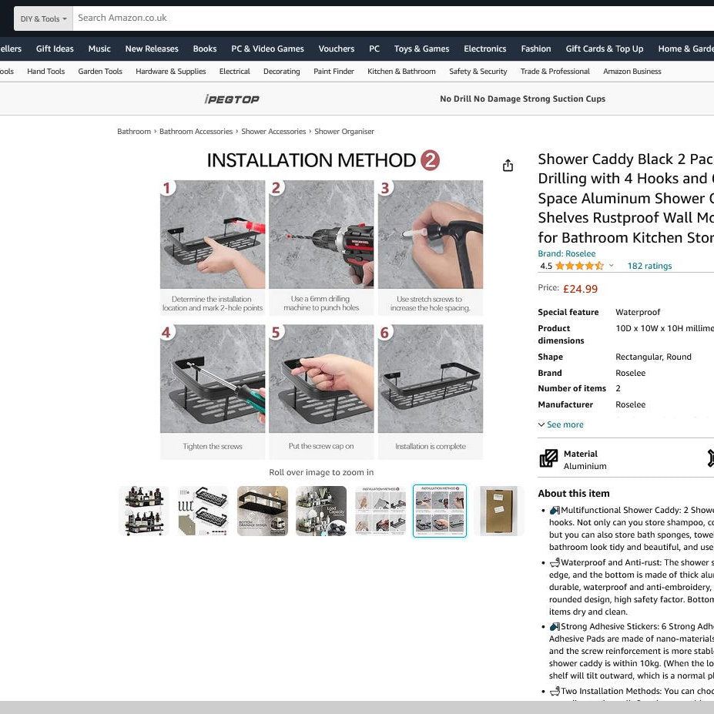Open the star rating popover chevron
Viewport: 714px width, 714px height.
611,266
